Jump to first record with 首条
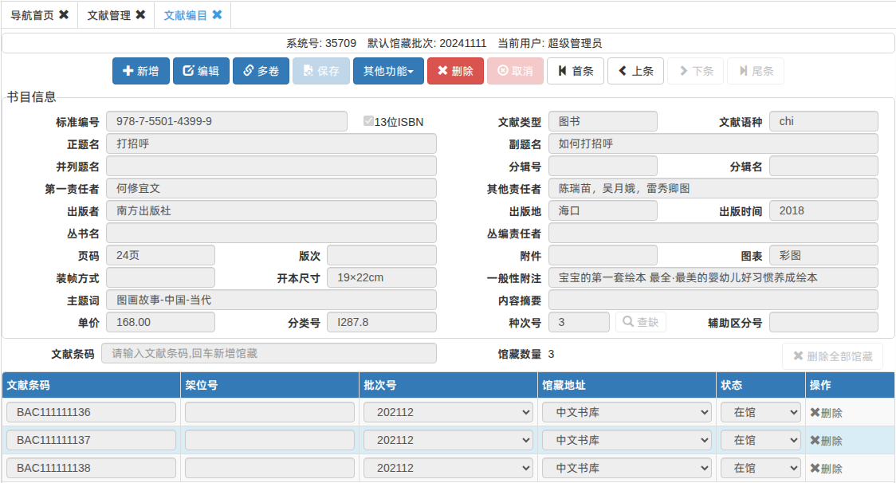Viewport: 896px width, 483px height. point(576,71)
